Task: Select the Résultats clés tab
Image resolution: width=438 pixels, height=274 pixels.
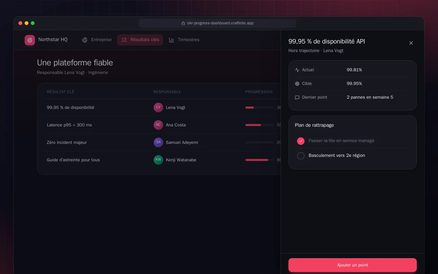Action: click(x=140, y=40)
